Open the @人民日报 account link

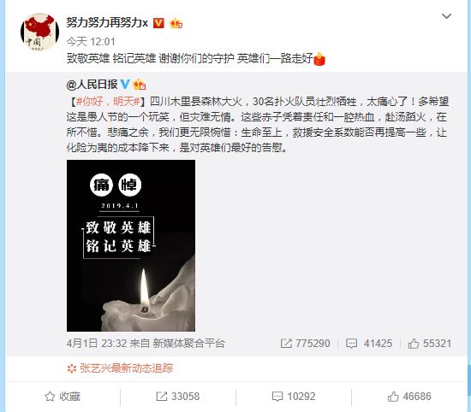tap(92, 85)
